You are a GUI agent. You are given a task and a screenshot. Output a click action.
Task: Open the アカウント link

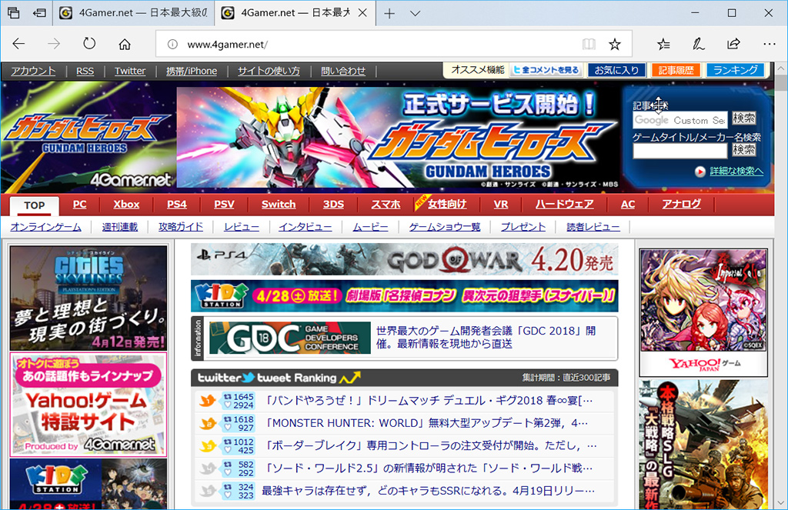click(x=33, y=71)
